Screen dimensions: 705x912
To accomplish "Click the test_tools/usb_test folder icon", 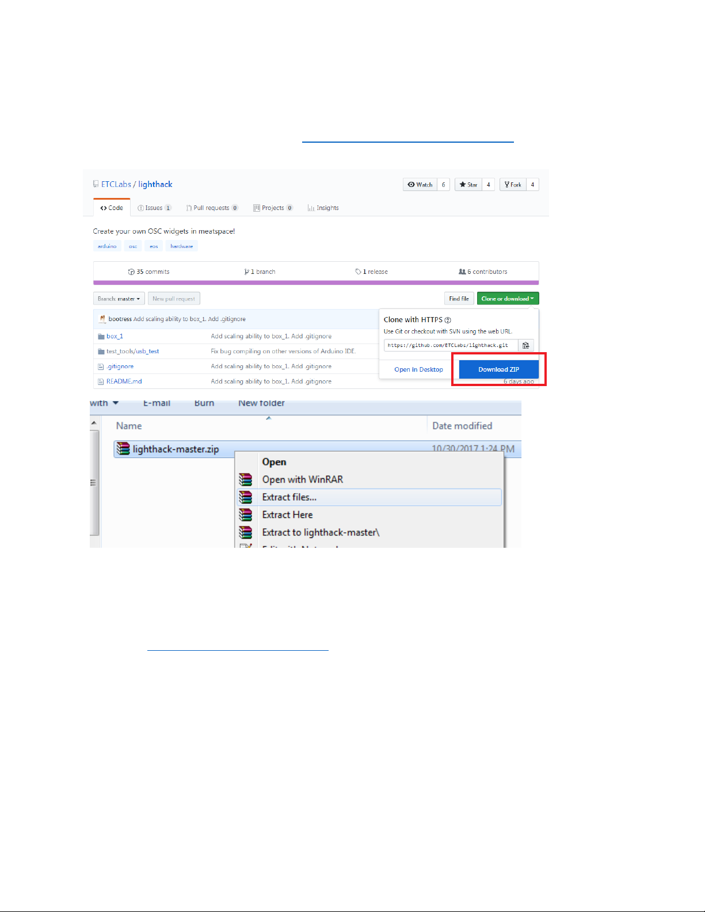I will pyautogui.click(x=101, y=351).
